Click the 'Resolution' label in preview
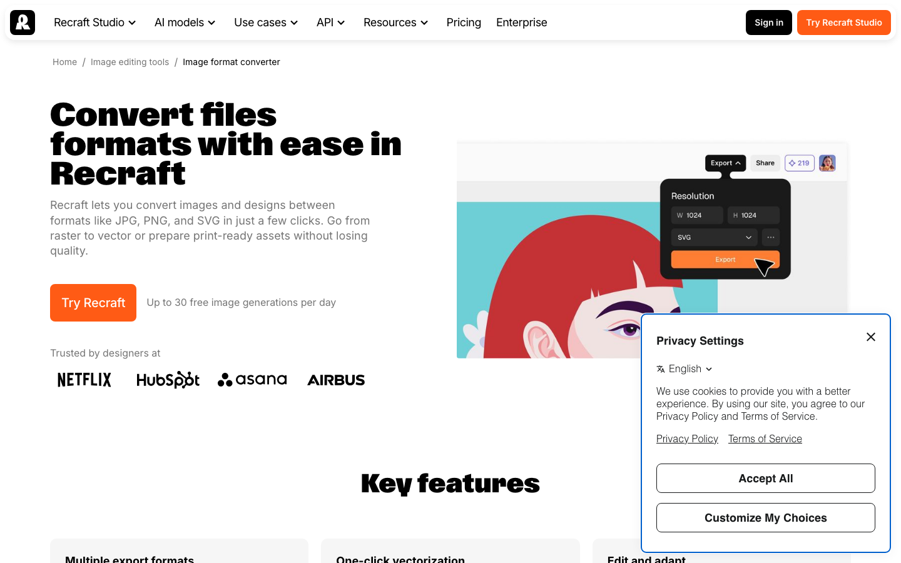The width and height of the screenshot is (901, 563). click(693, 196)
